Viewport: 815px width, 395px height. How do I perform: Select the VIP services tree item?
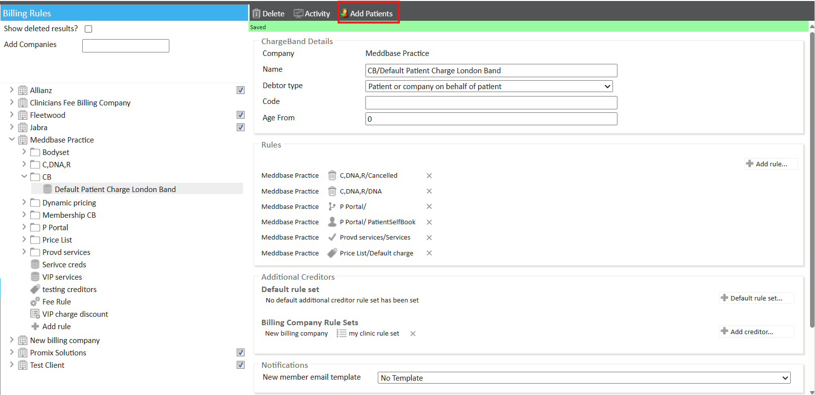62,277
